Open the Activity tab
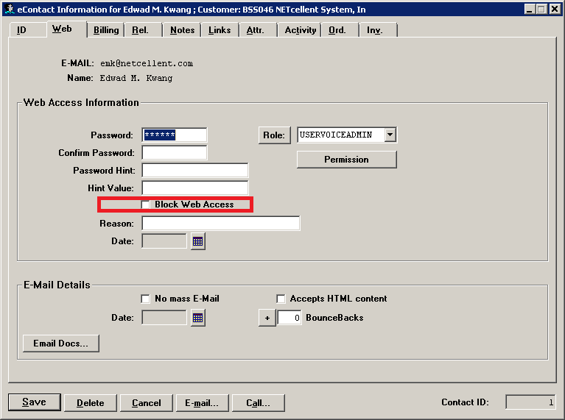This screenshot has height=420, width=565. (300, 30)
